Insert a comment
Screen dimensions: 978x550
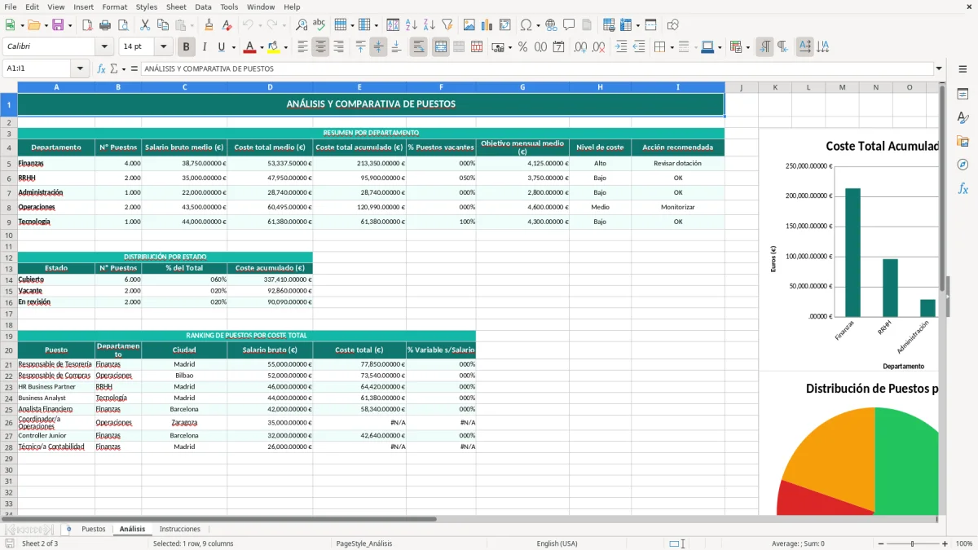569,25
